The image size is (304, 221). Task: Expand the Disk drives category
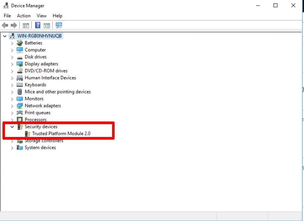12,57
